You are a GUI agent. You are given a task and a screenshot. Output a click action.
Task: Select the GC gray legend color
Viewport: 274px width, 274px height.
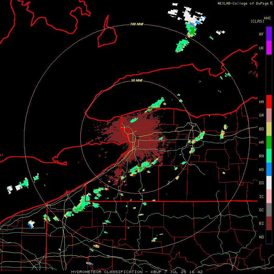[x=269, y=210]
